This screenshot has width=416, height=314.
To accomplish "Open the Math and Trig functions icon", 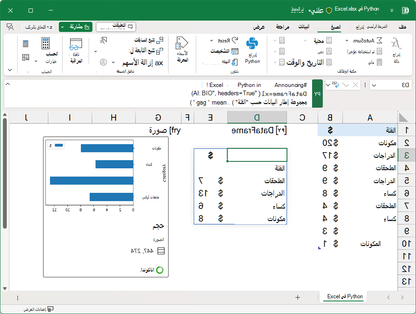I will coord(282,51).
